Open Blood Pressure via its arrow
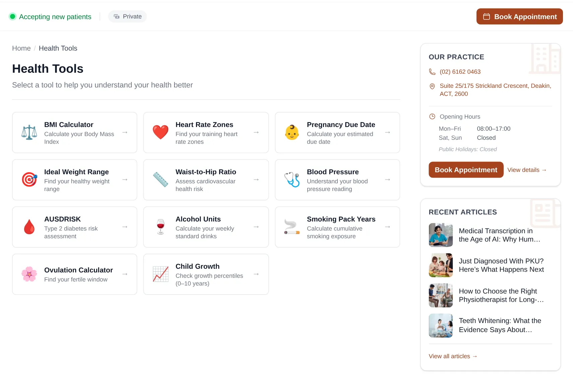The width and height of the screenshot is (573, 382). point(388,180)
